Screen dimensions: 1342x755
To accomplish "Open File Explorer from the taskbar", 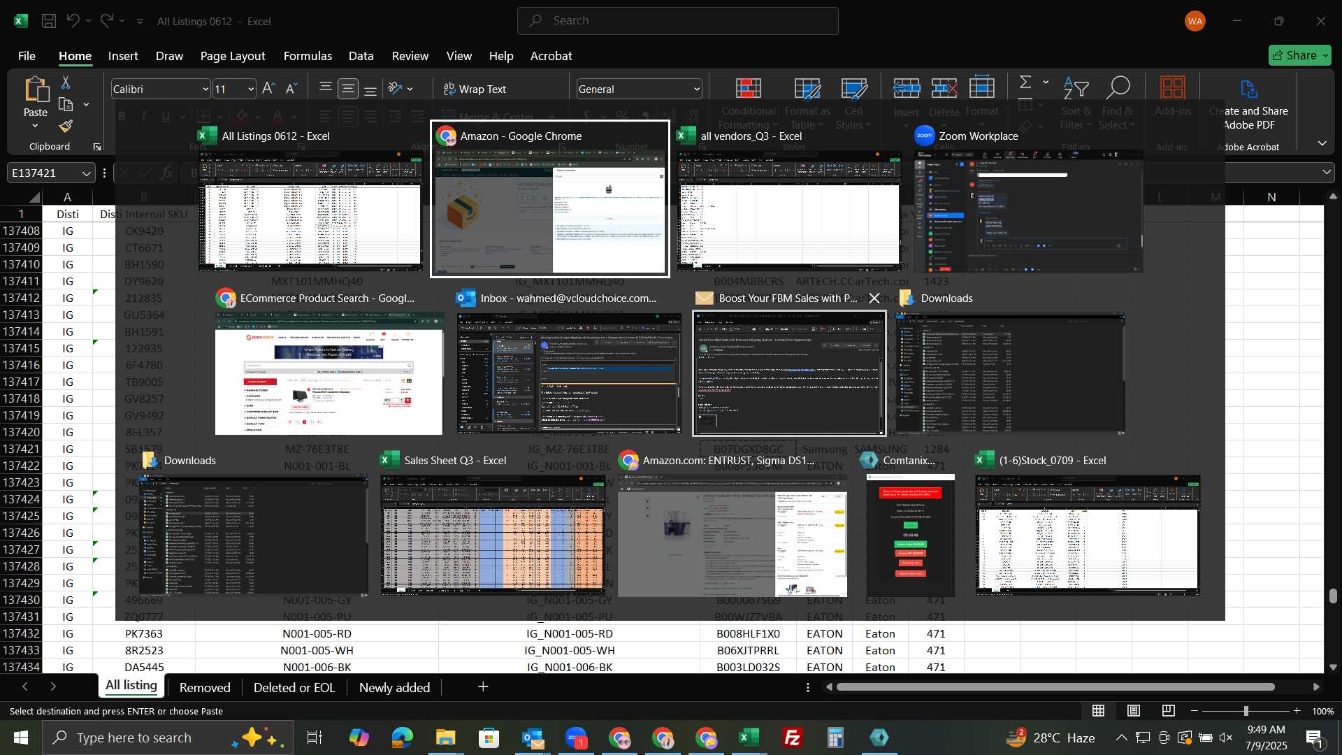I will pos(445,738).
